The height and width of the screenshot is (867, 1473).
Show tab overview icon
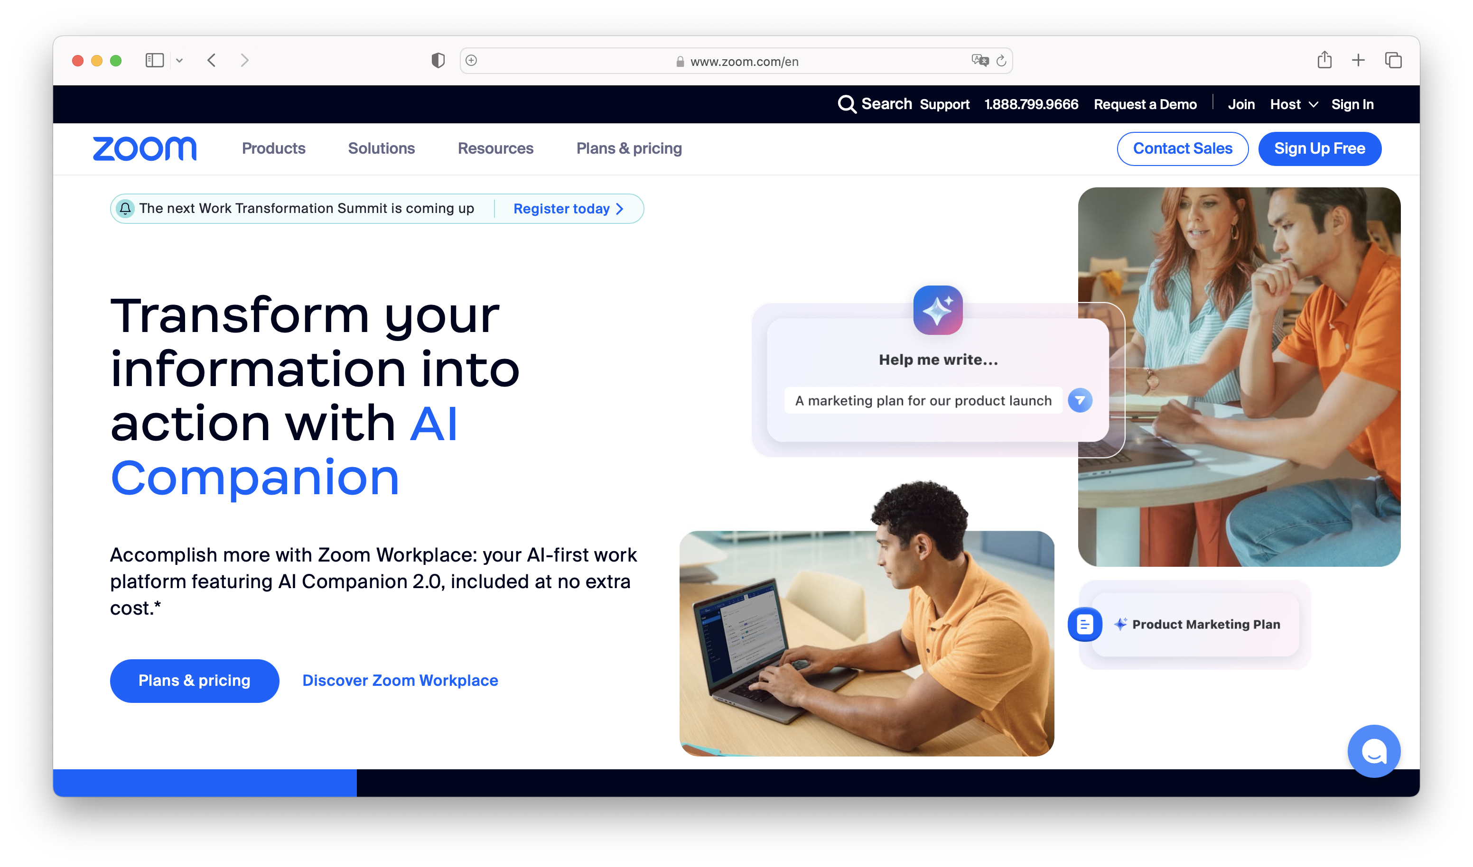tap(1393, 60)
